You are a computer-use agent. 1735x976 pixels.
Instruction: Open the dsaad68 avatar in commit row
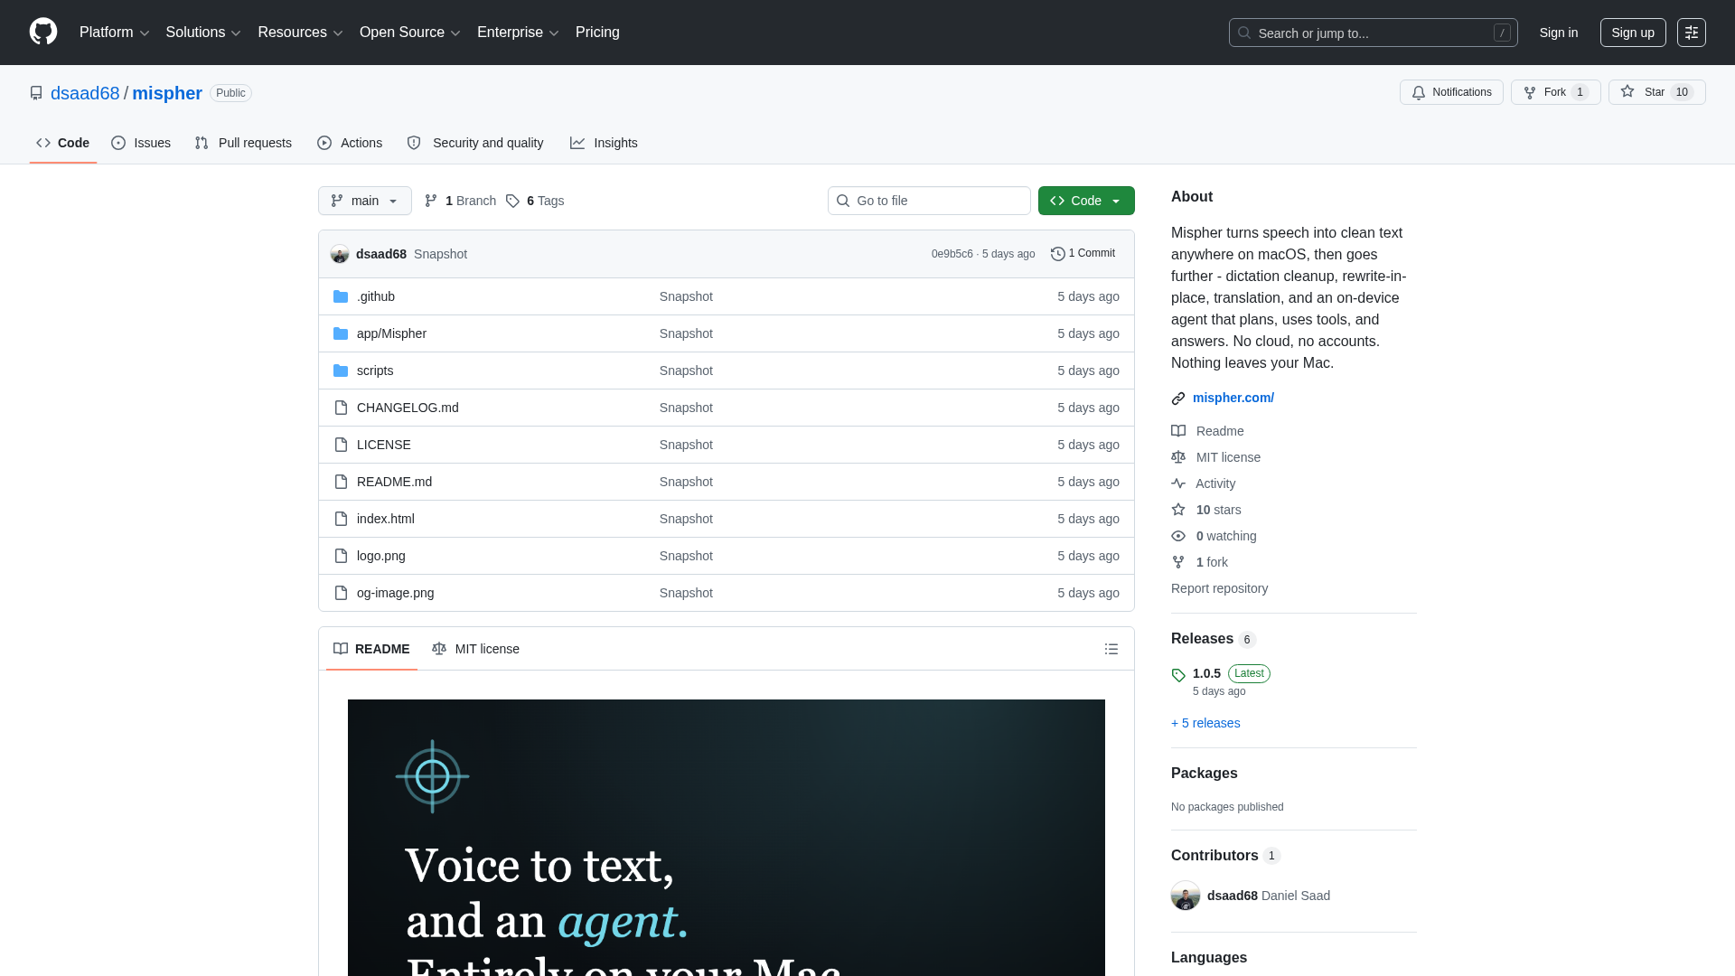tap(340, 254)
